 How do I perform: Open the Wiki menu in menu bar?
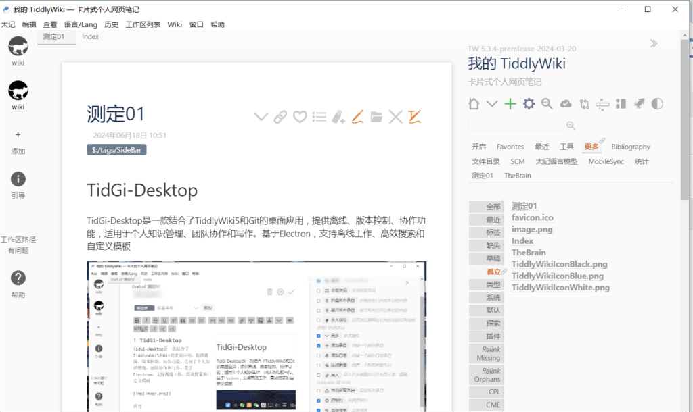(175, 24)
